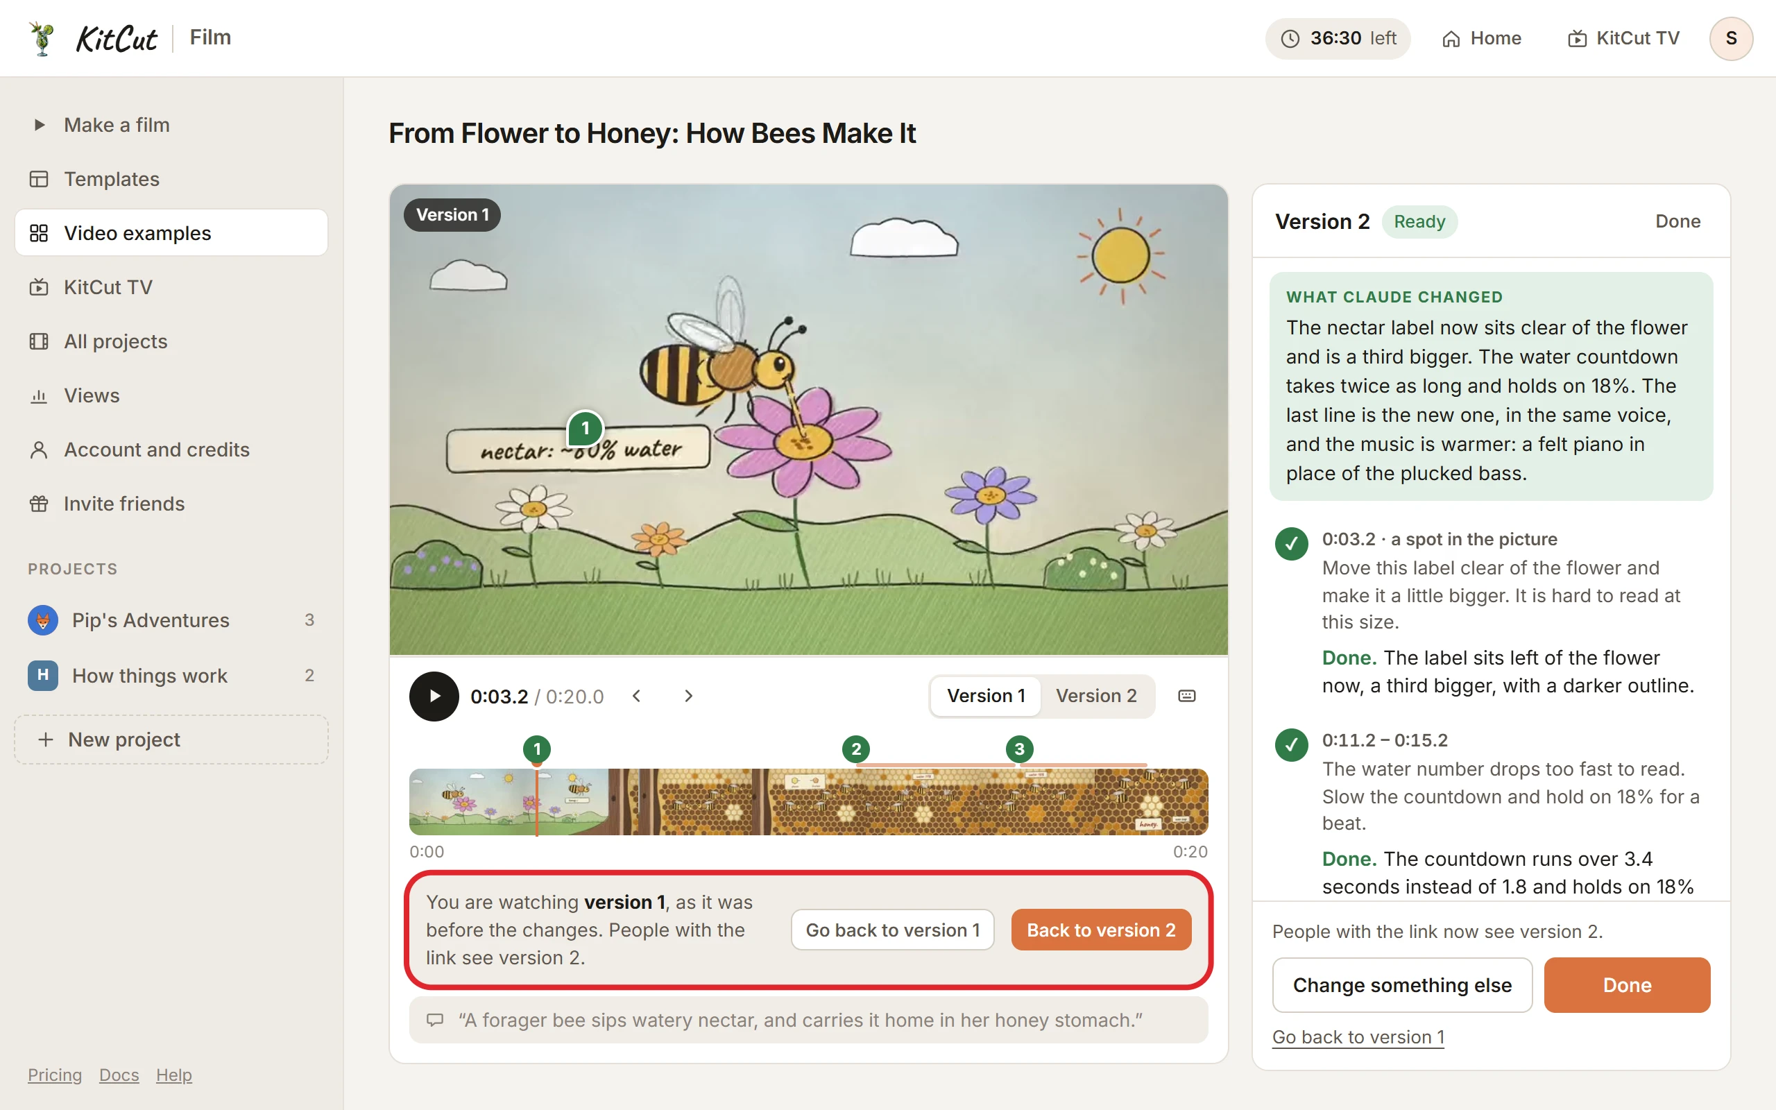
Task: Step to next frame arrow
Action: coord(688,696)
